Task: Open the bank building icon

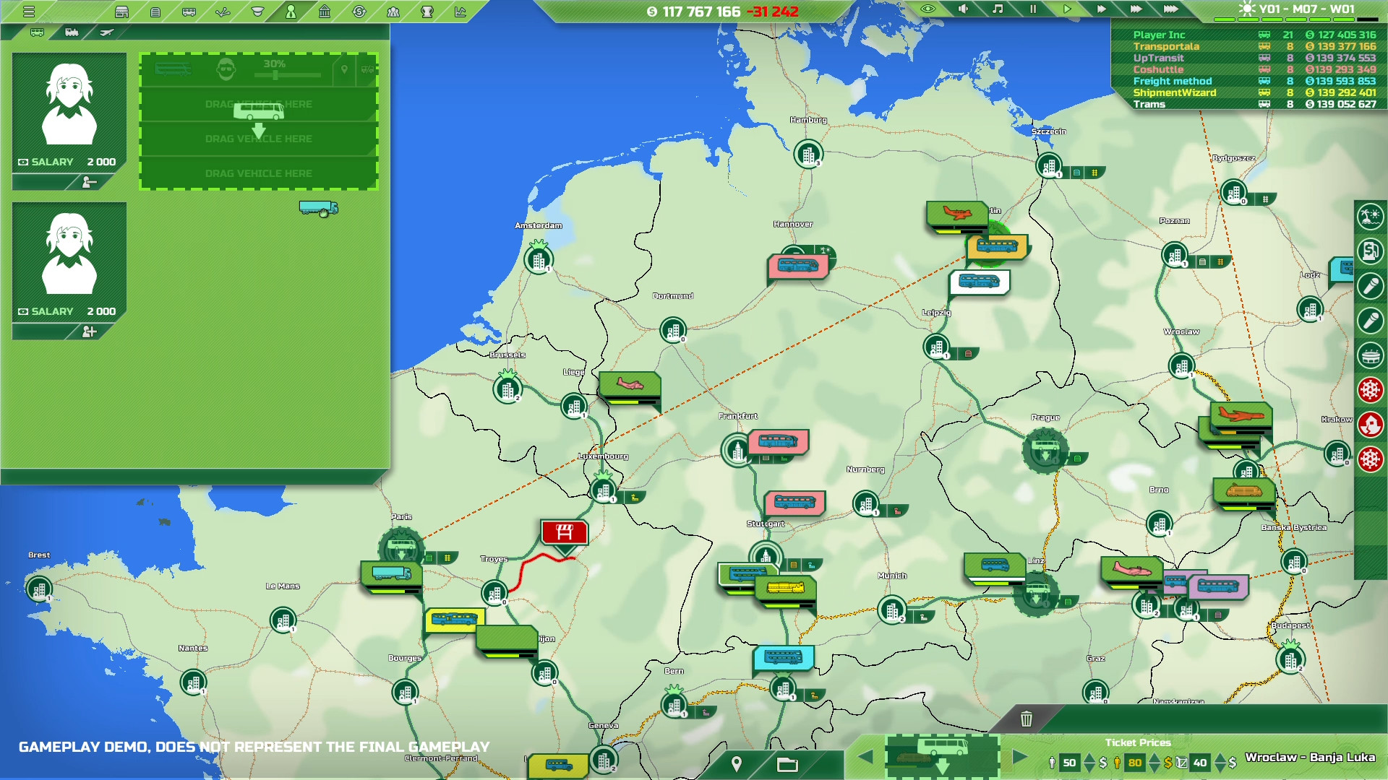Action: coord(325,12)
